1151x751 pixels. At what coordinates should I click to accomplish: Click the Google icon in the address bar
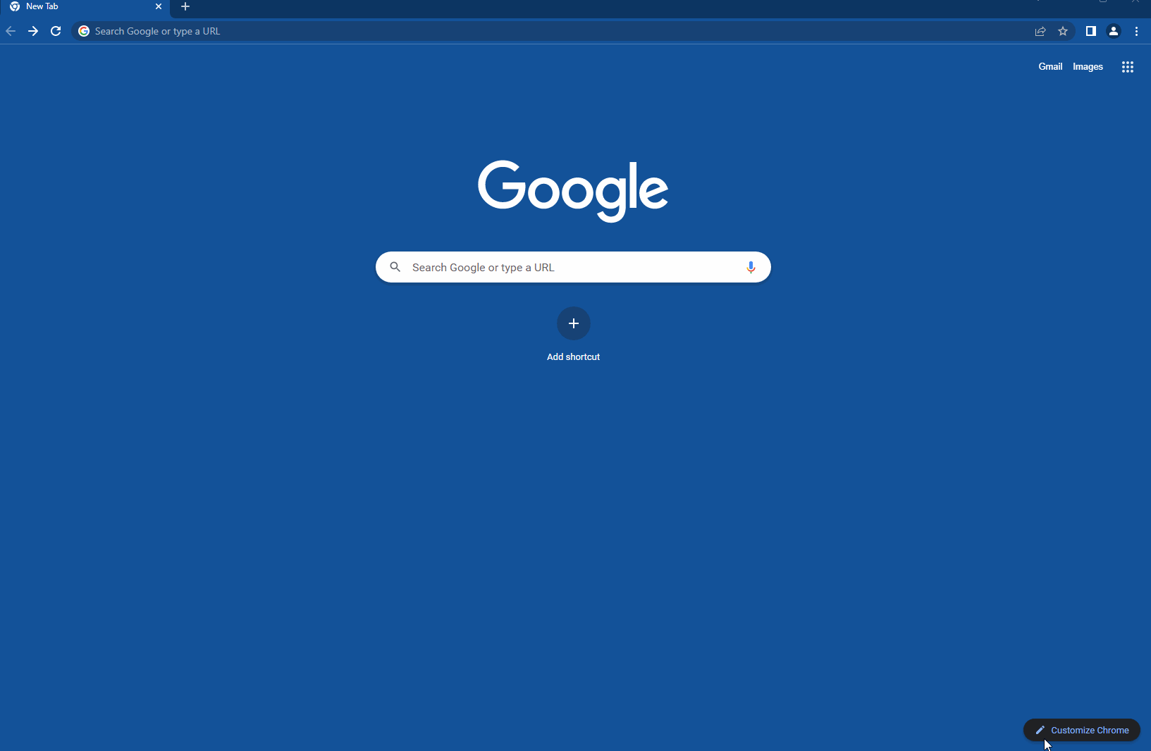84,31
